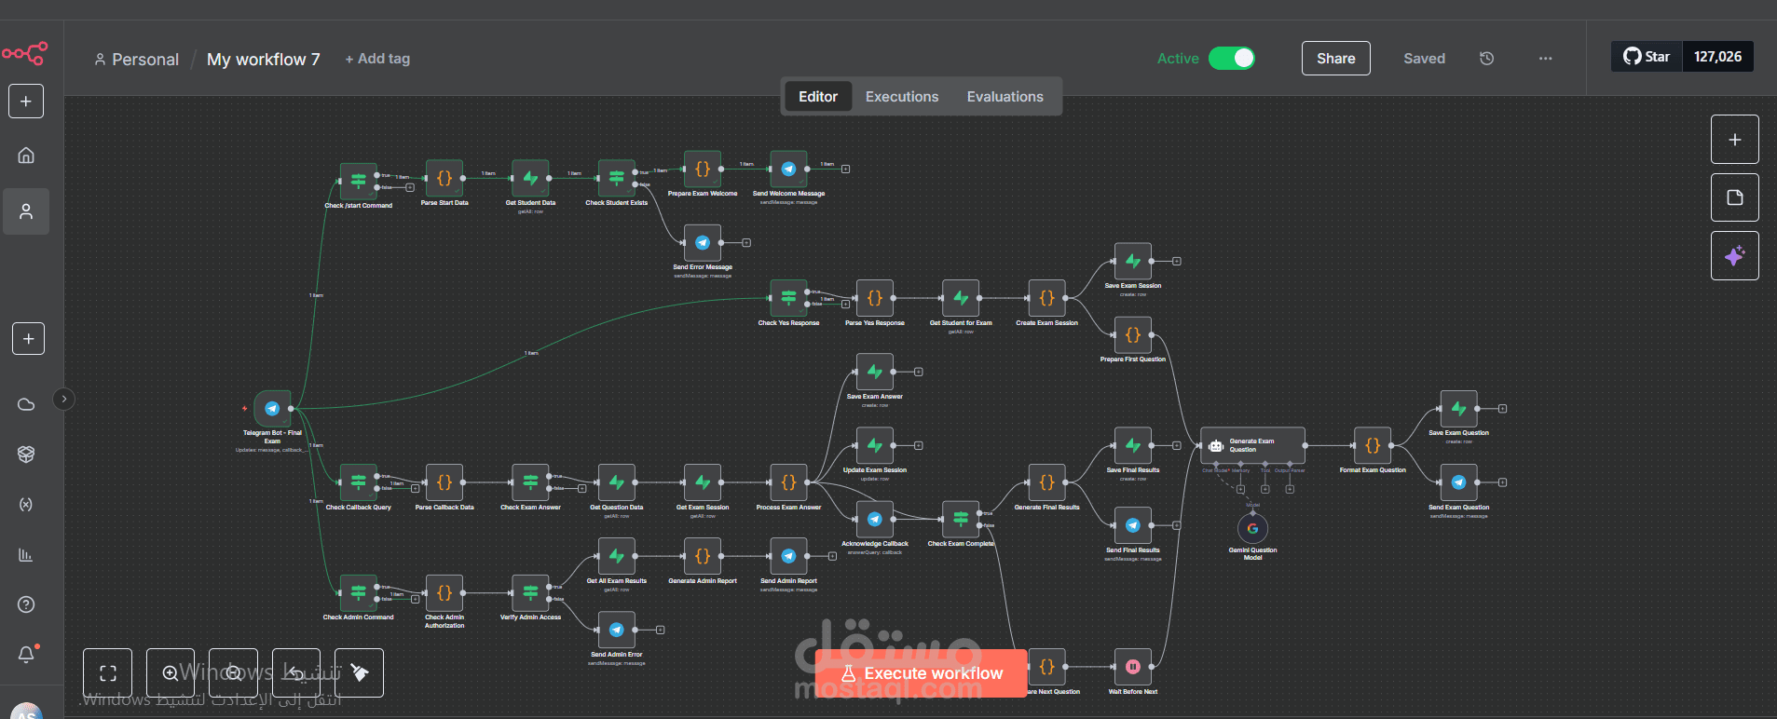Toggle the workflow Active switch
The width and height of the screenshot is (1777, 719).
[1231, 58]
